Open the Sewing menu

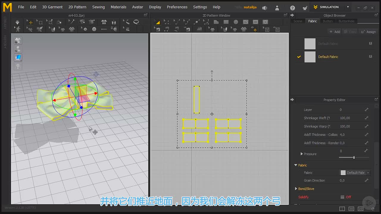tap(99, 7)
